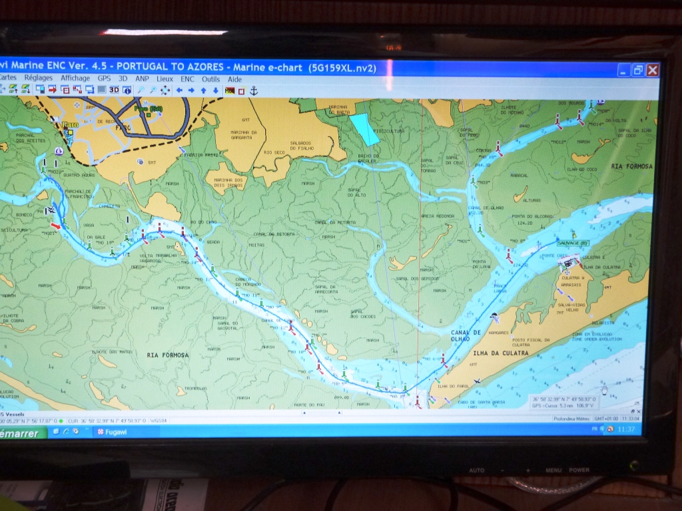682x511 pixels.
Task: Open the Affichage menu
Action: tap(75, 79)
